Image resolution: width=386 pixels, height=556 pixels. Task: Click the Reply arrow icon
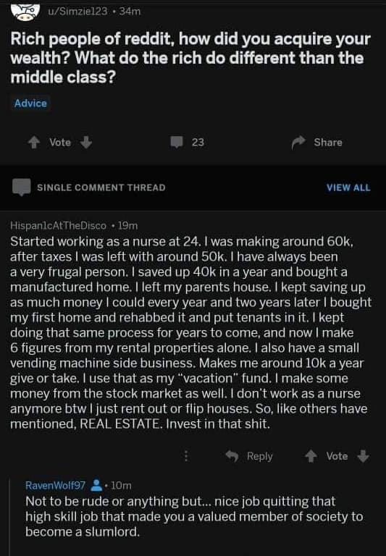pos(232,456)
